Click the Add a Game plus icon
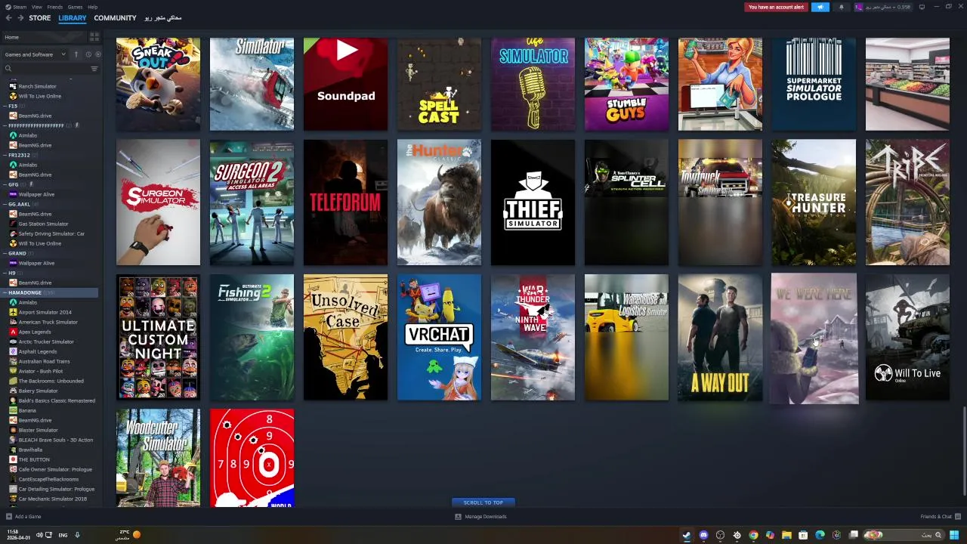Image resolution: width=967 pixels, height=544 pixels. [9, 517]
